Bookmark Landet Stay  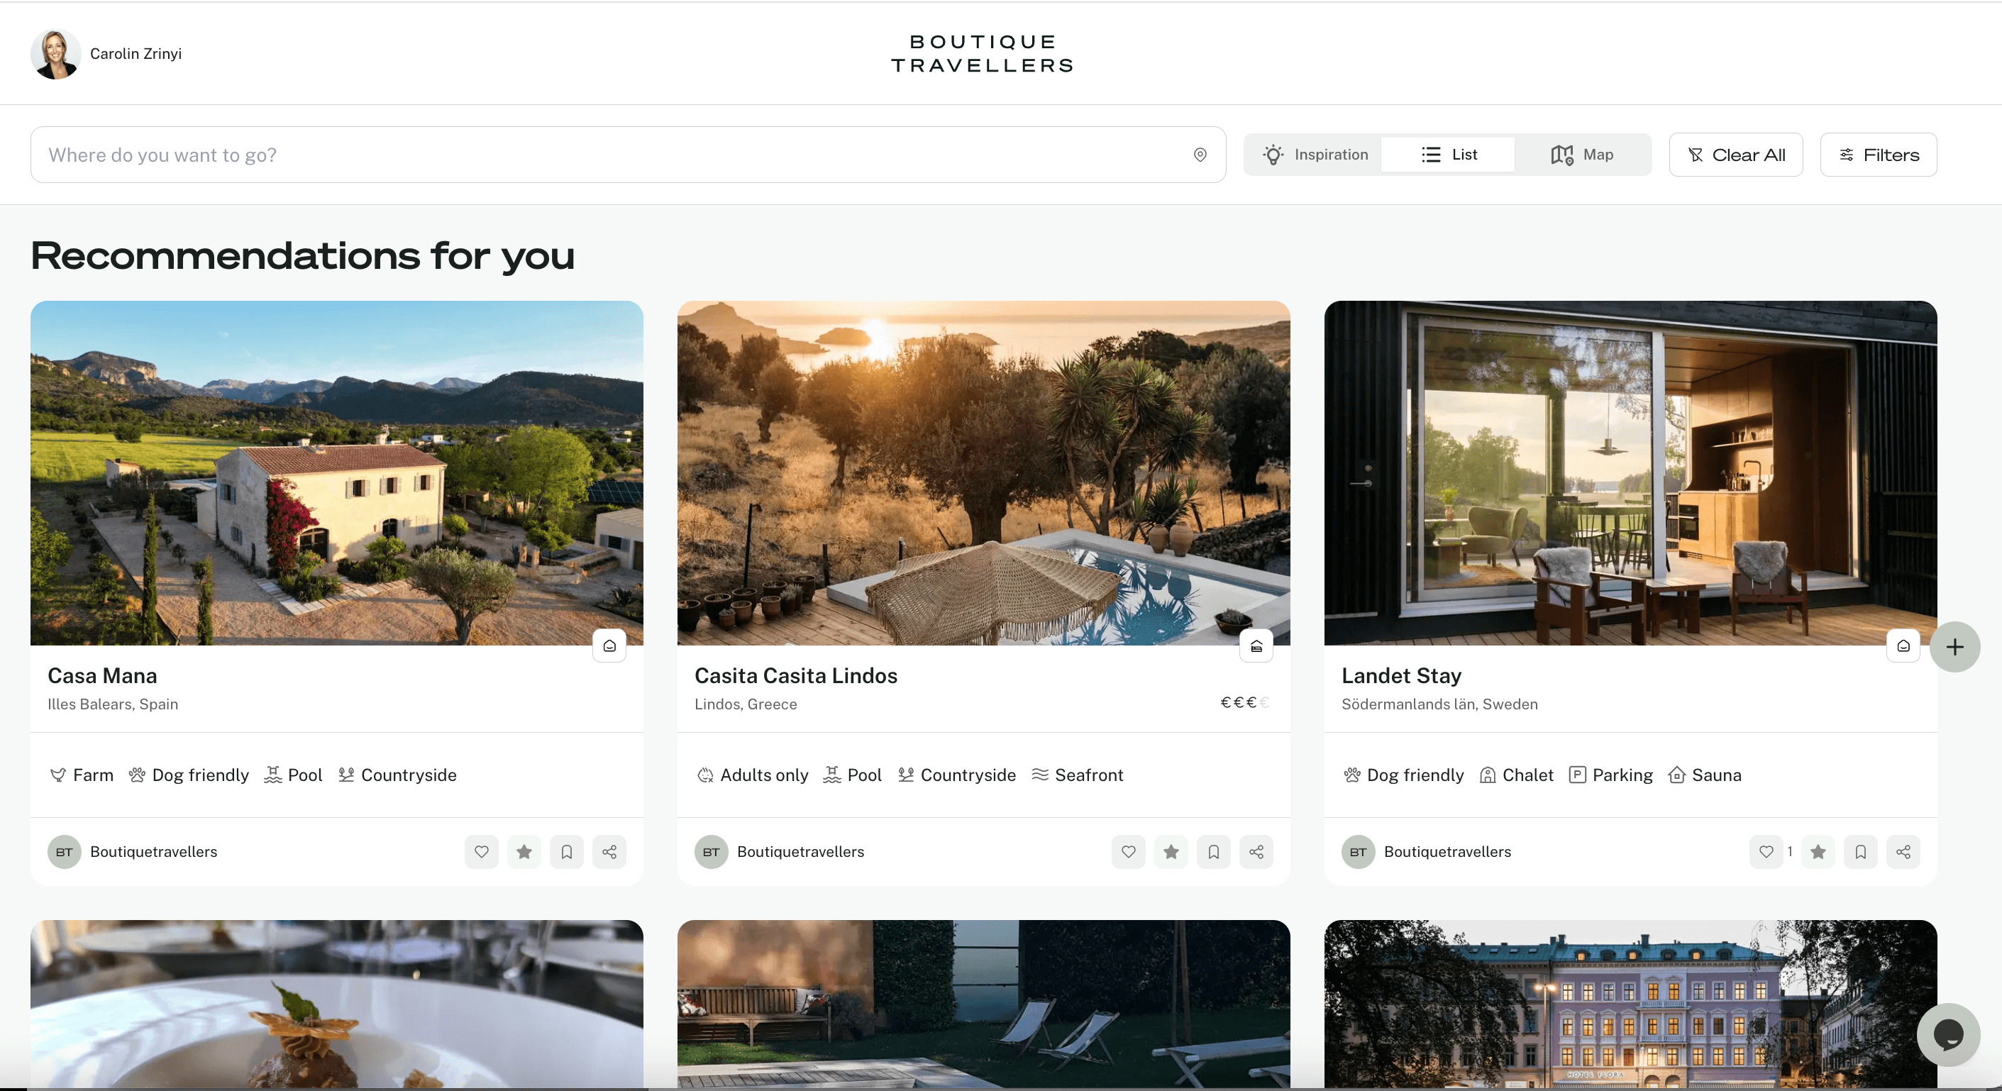(x=1861, y=852)
